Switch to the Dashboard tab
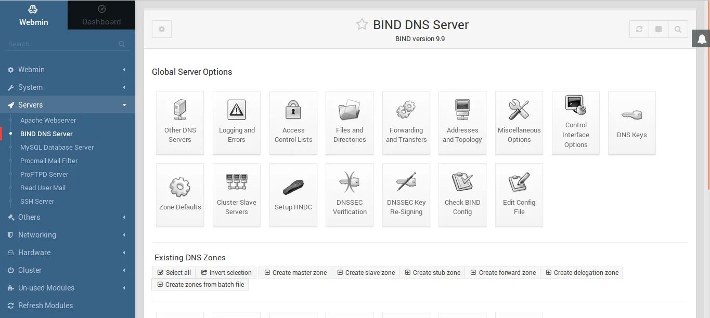Screen dimensions: 710x318 click(101, 15)
